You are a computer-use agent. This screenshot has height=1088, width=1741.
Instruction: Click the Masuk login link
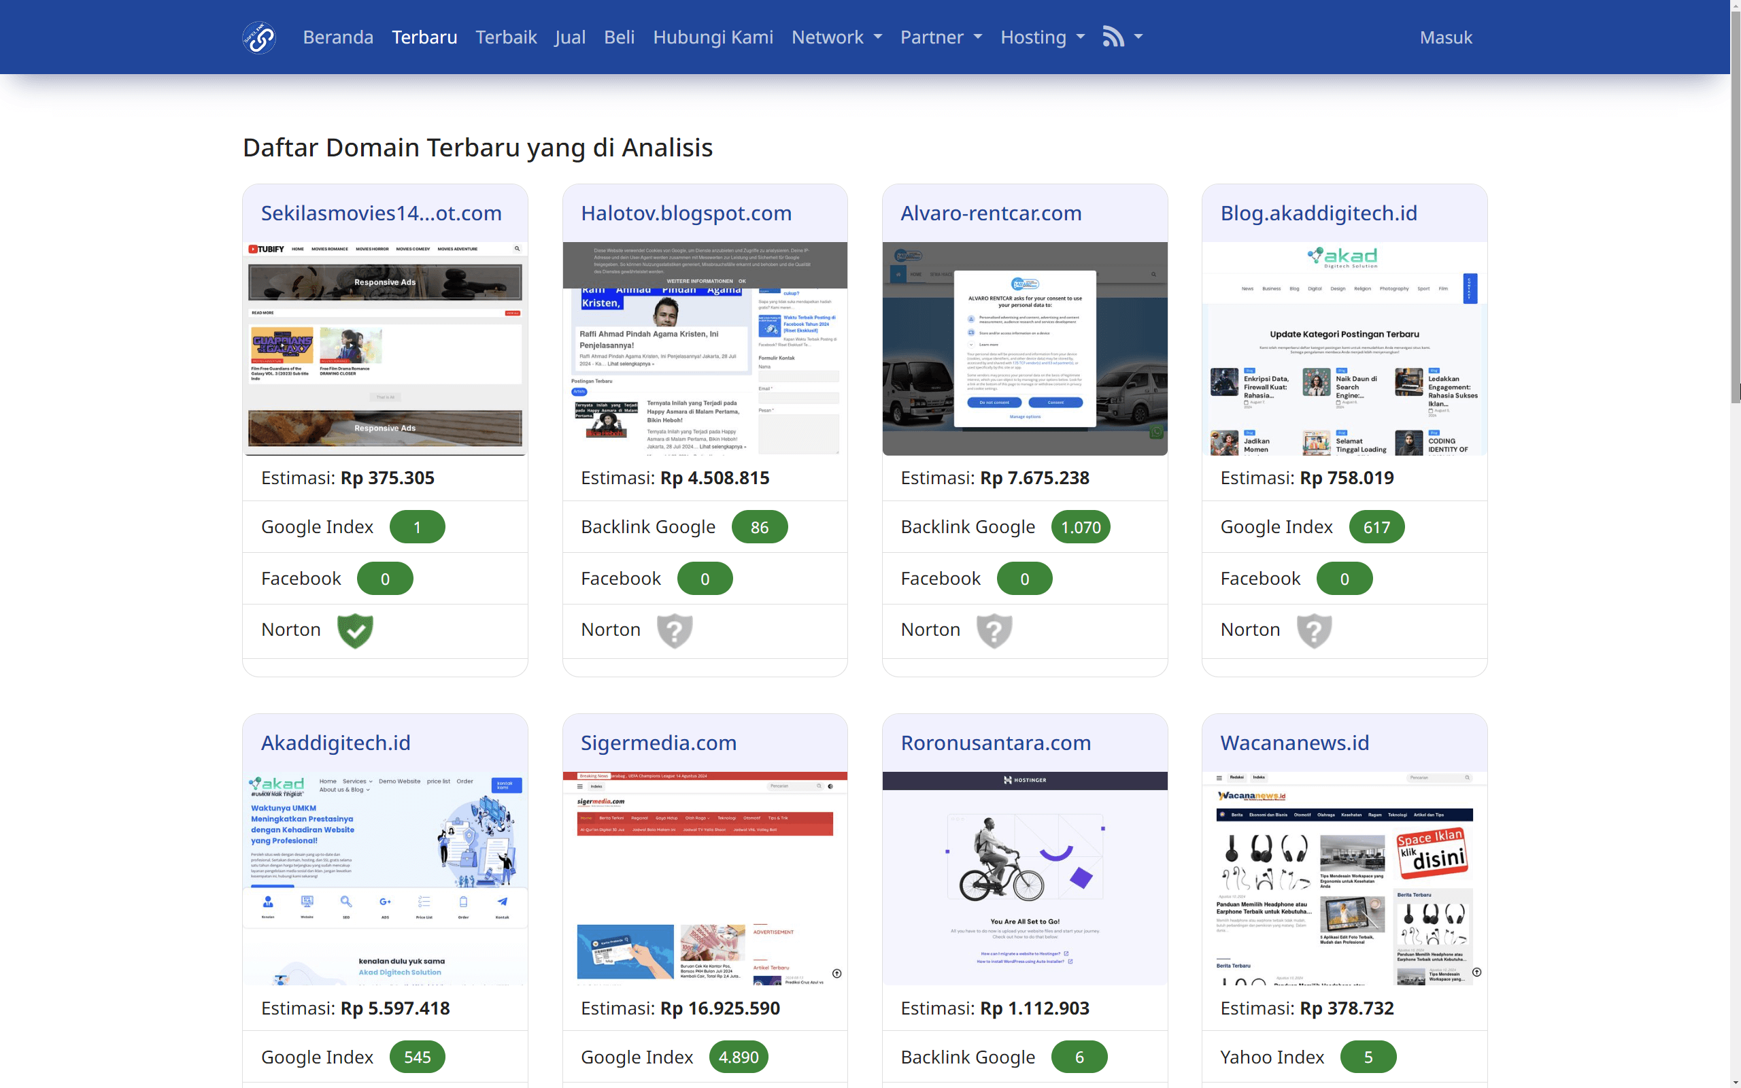pos(1446,37)
